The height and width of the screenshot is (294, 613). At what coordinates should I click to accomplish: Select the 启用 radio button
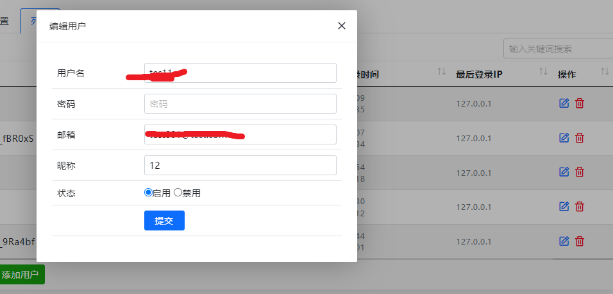pyautogui.click(x=148, y=192)
